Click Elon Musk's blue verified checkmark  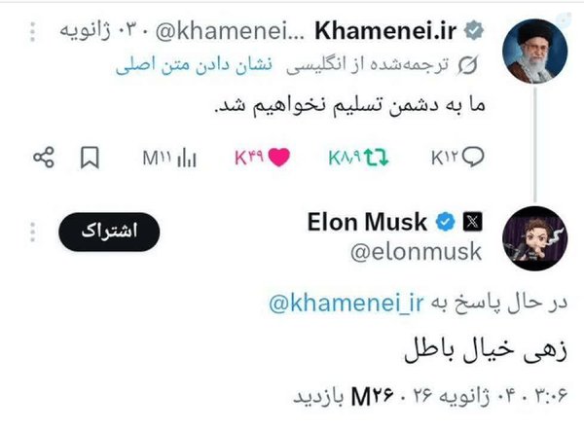tap(446, 222)
